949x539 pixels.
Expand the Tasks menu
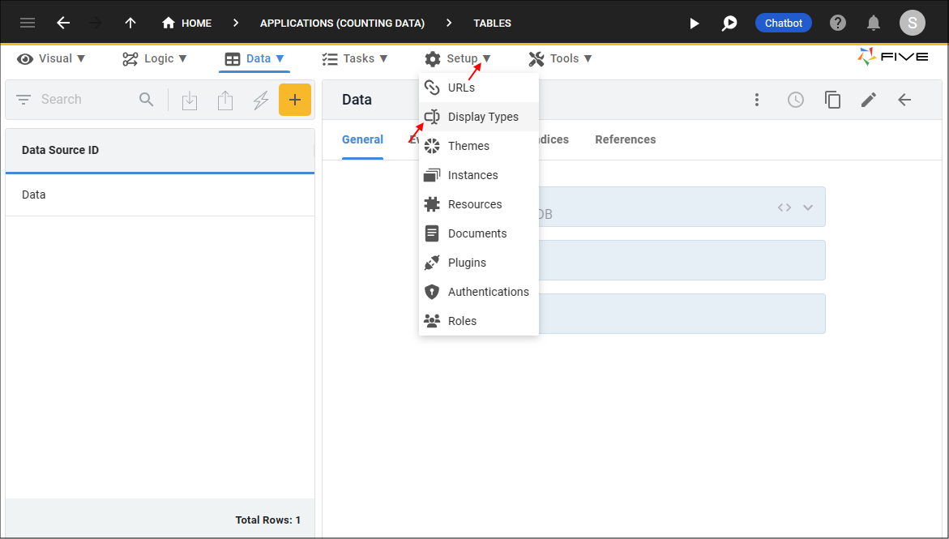(355, 58)
